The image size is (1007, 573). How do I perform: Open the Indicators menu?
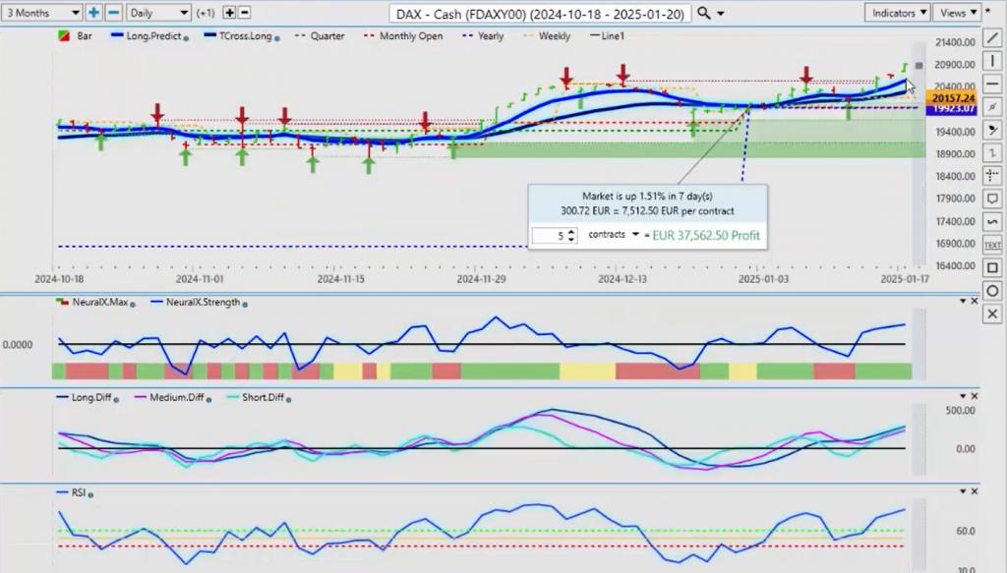click(x=899, y=13)
